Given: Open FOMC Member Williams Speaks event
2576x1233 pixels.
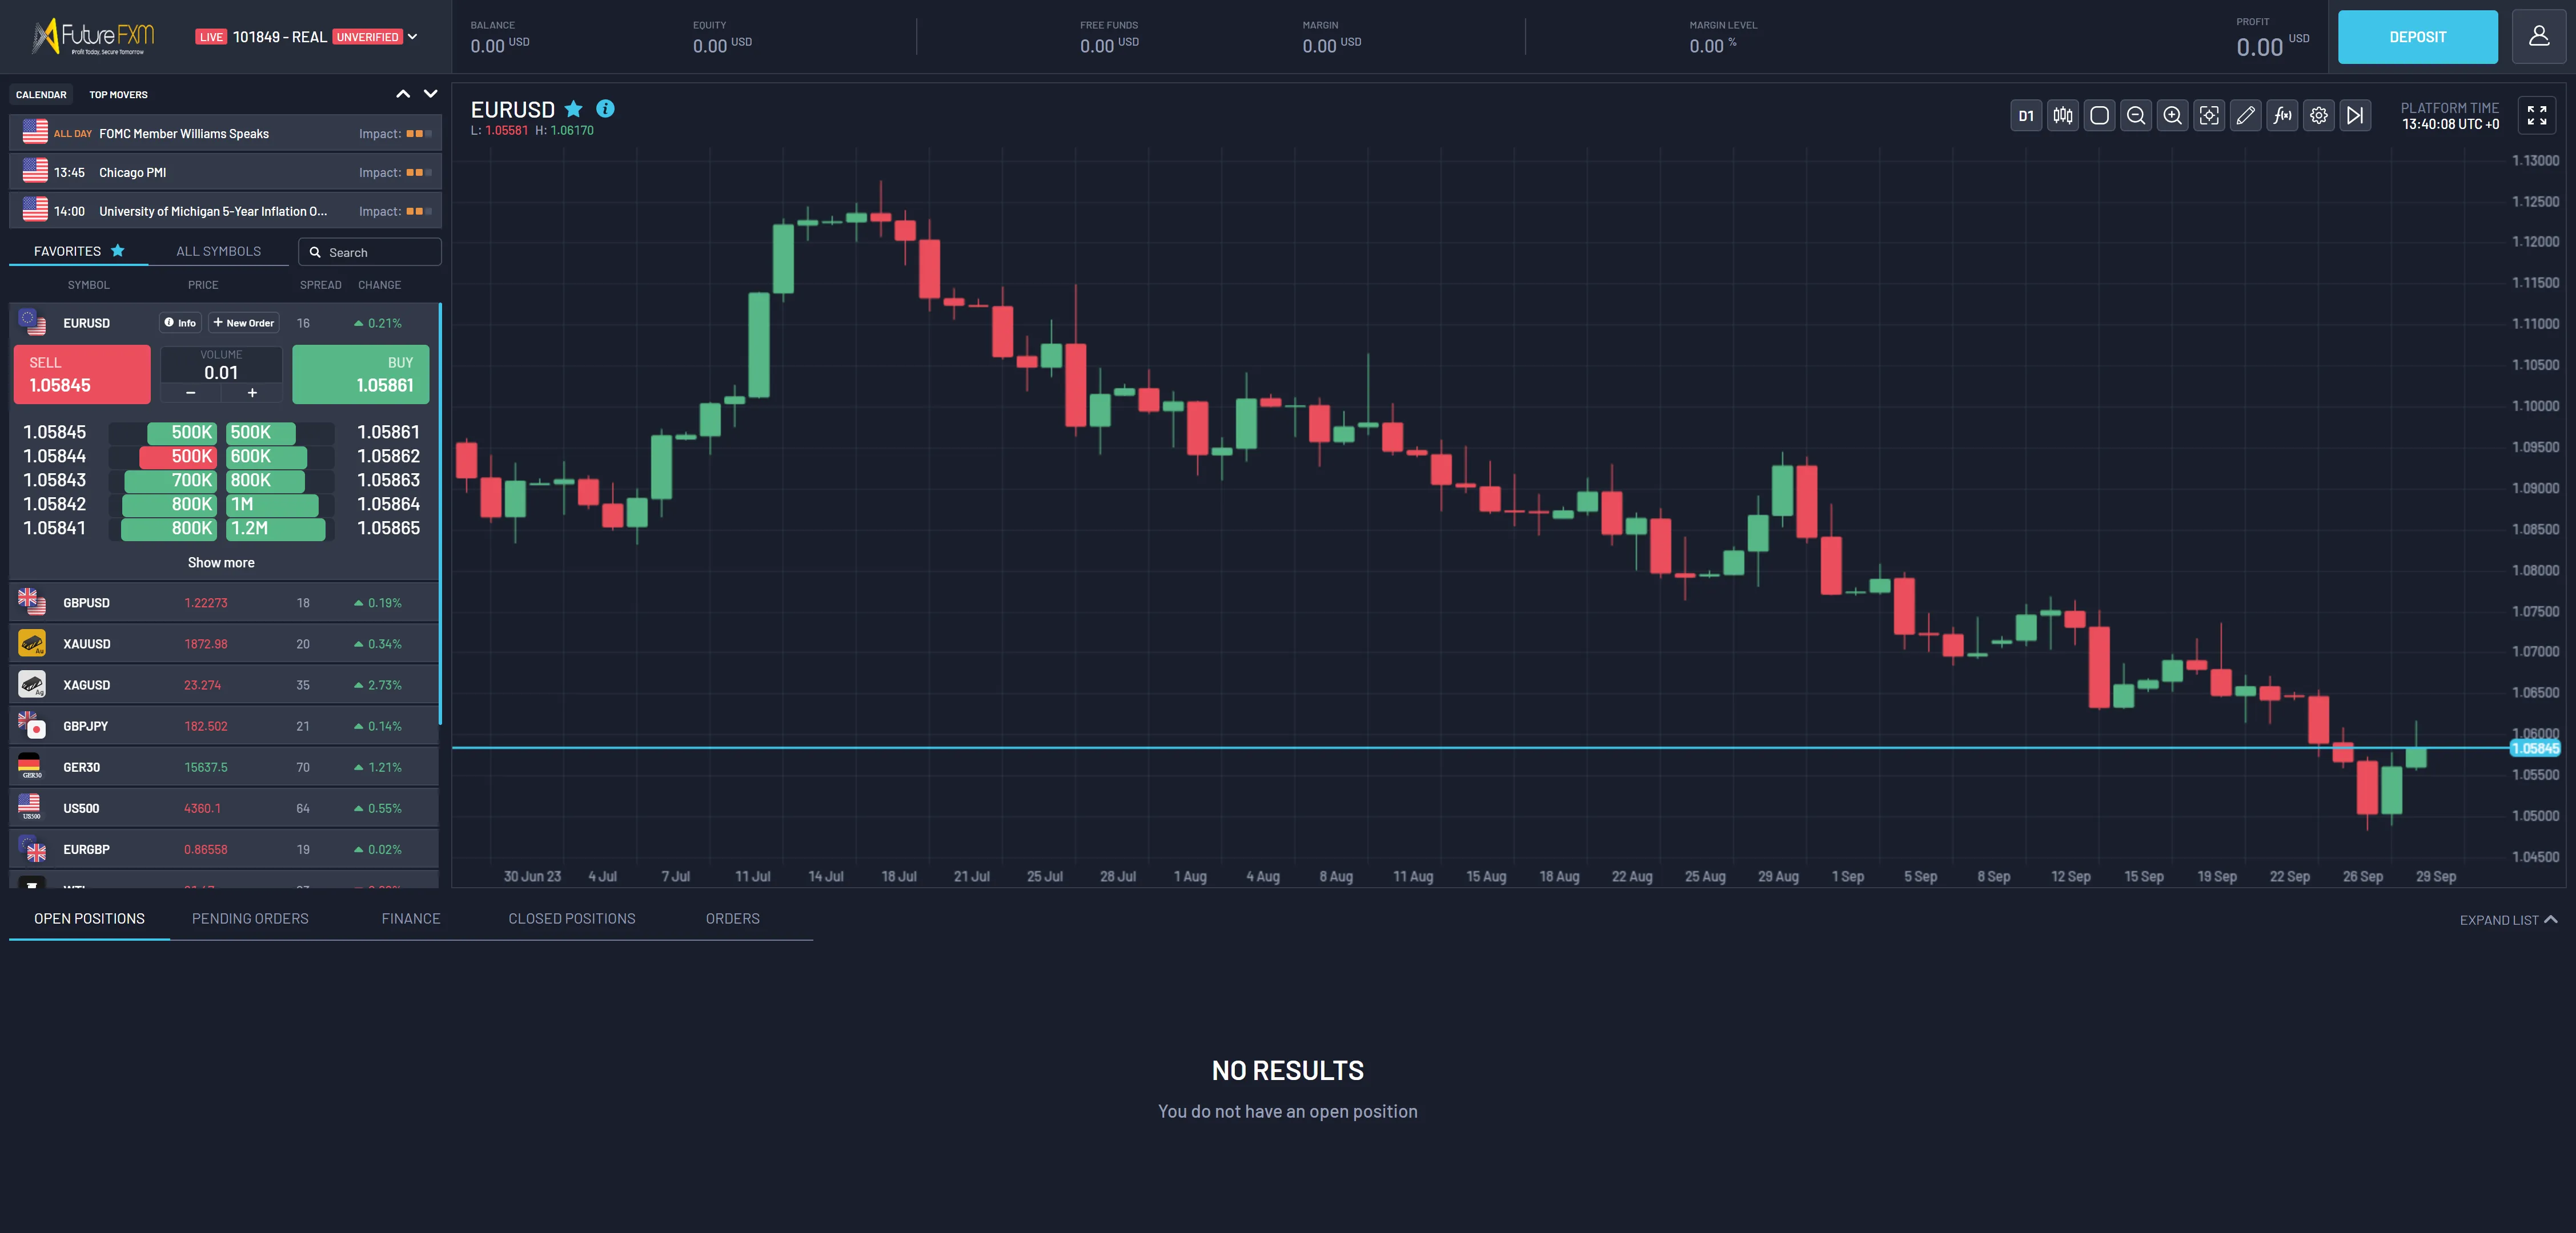Looking at the screenshot, I should 225,133.
